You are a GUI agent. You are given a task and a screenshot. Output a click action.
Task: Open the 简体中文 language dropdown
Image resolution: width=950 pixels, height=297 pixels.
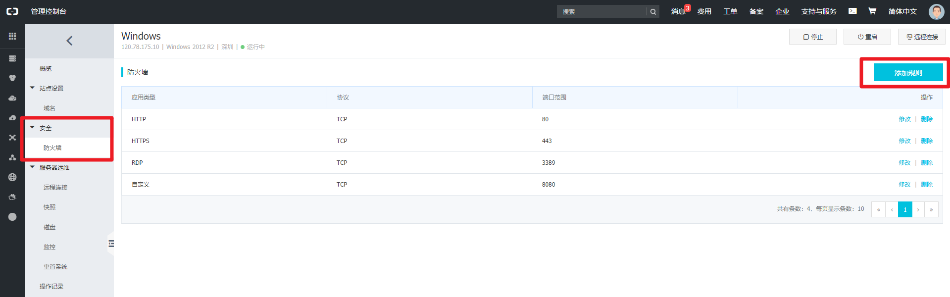tap(902, 11)
